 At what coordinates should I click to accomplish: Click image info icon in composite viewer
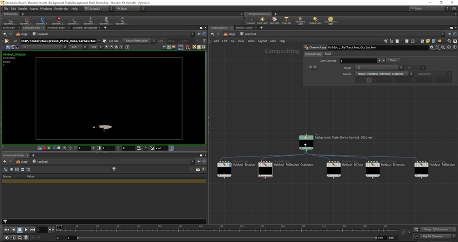tap(128, 47)
